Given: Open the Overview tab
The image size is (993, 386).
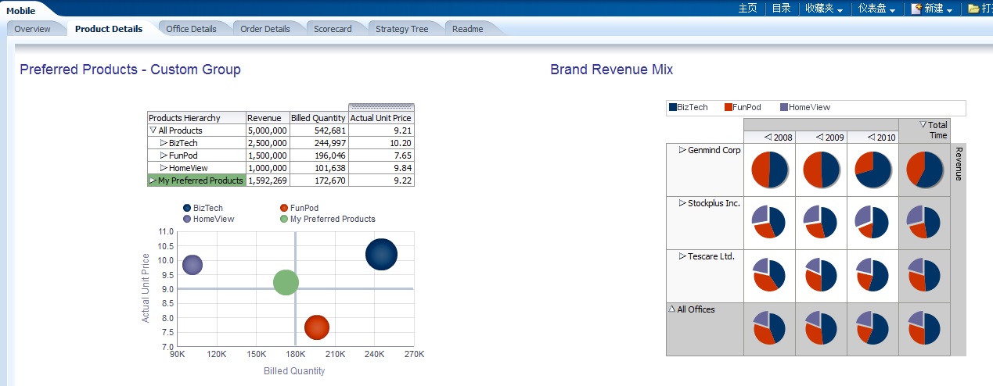Looking at the screenshot, I should click(32, 29).
